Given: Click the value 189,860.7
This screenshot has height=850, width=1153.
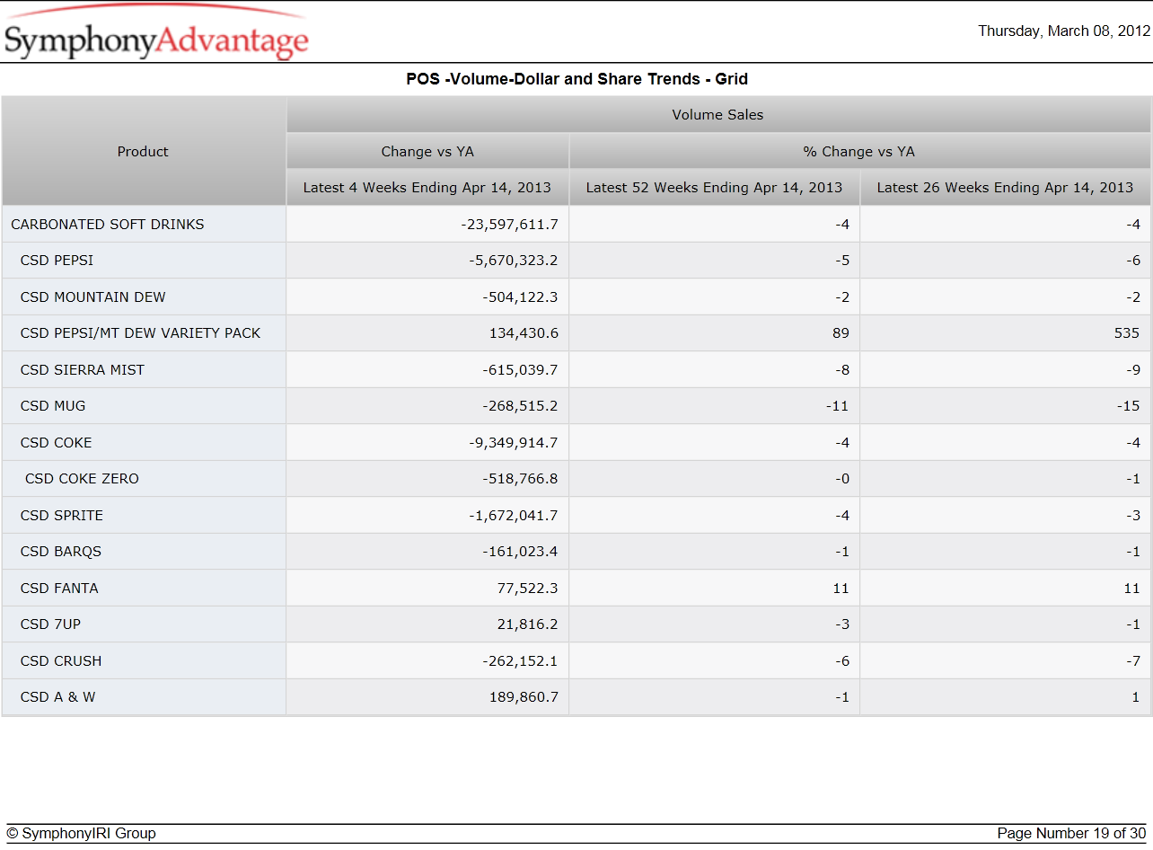Looking at the screenshot, I should (524, 697).
